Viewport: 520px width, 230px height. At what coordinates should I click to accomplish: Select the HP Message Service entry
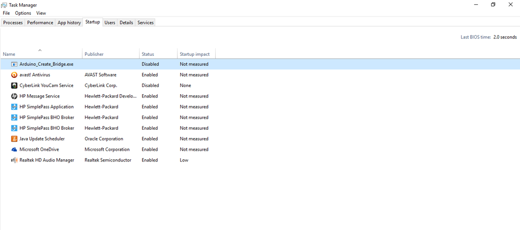[x=39, y=96]
